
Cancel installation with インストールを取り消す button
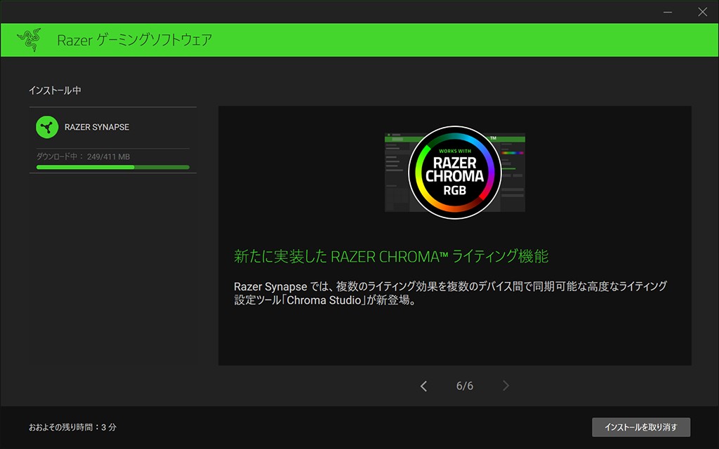pyautogui.click(x=641, y=427)
